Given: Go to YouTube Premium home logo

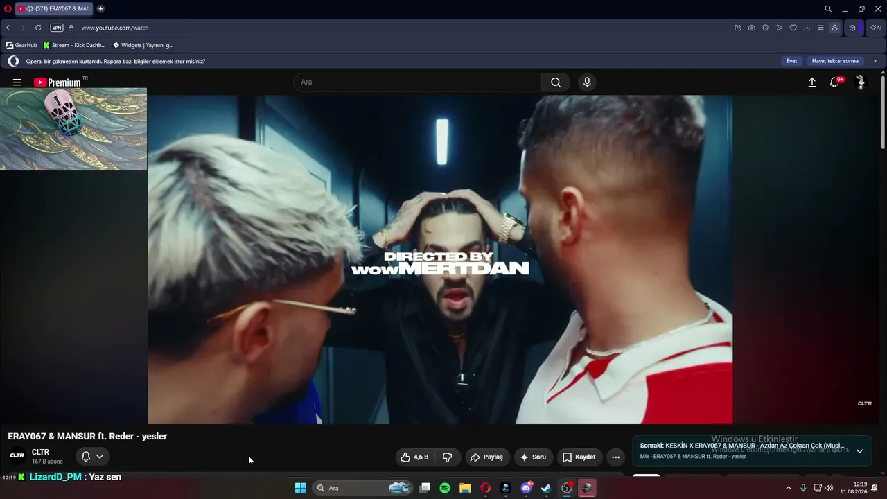Looking at the screenshot, I should 58,82.
